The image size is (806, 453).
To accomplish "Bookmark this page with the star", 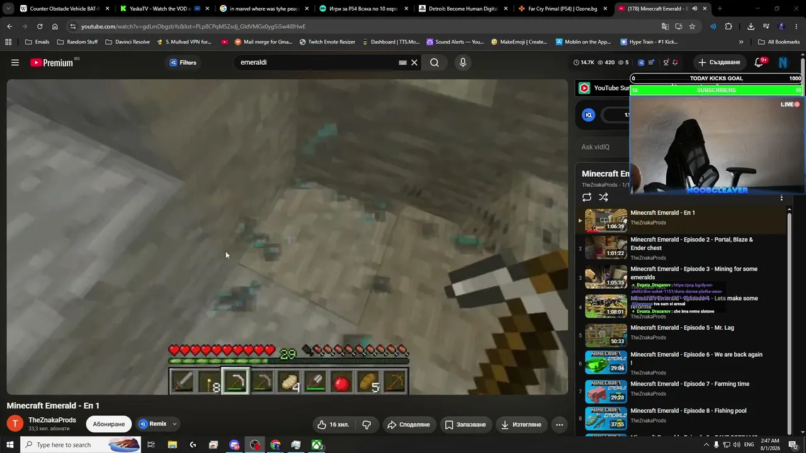I will pos(692,26).
